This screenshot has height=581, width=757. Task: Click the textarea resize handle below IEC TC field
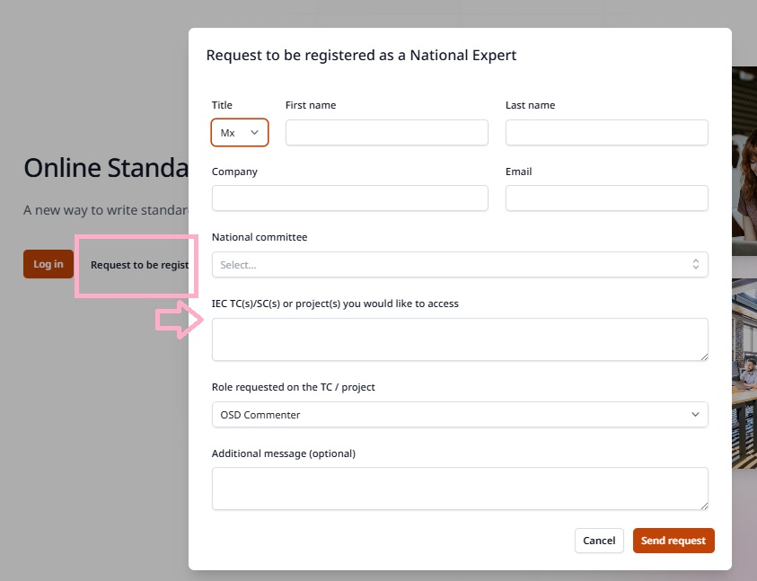click(x=705, y=357)
